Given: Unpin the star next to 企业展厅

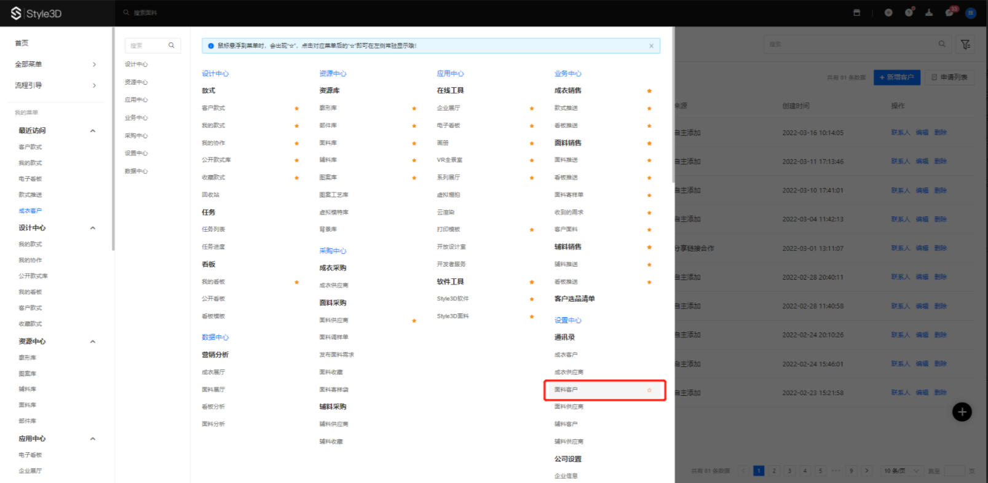Looking at the screenshot, I should coord(532,109).
